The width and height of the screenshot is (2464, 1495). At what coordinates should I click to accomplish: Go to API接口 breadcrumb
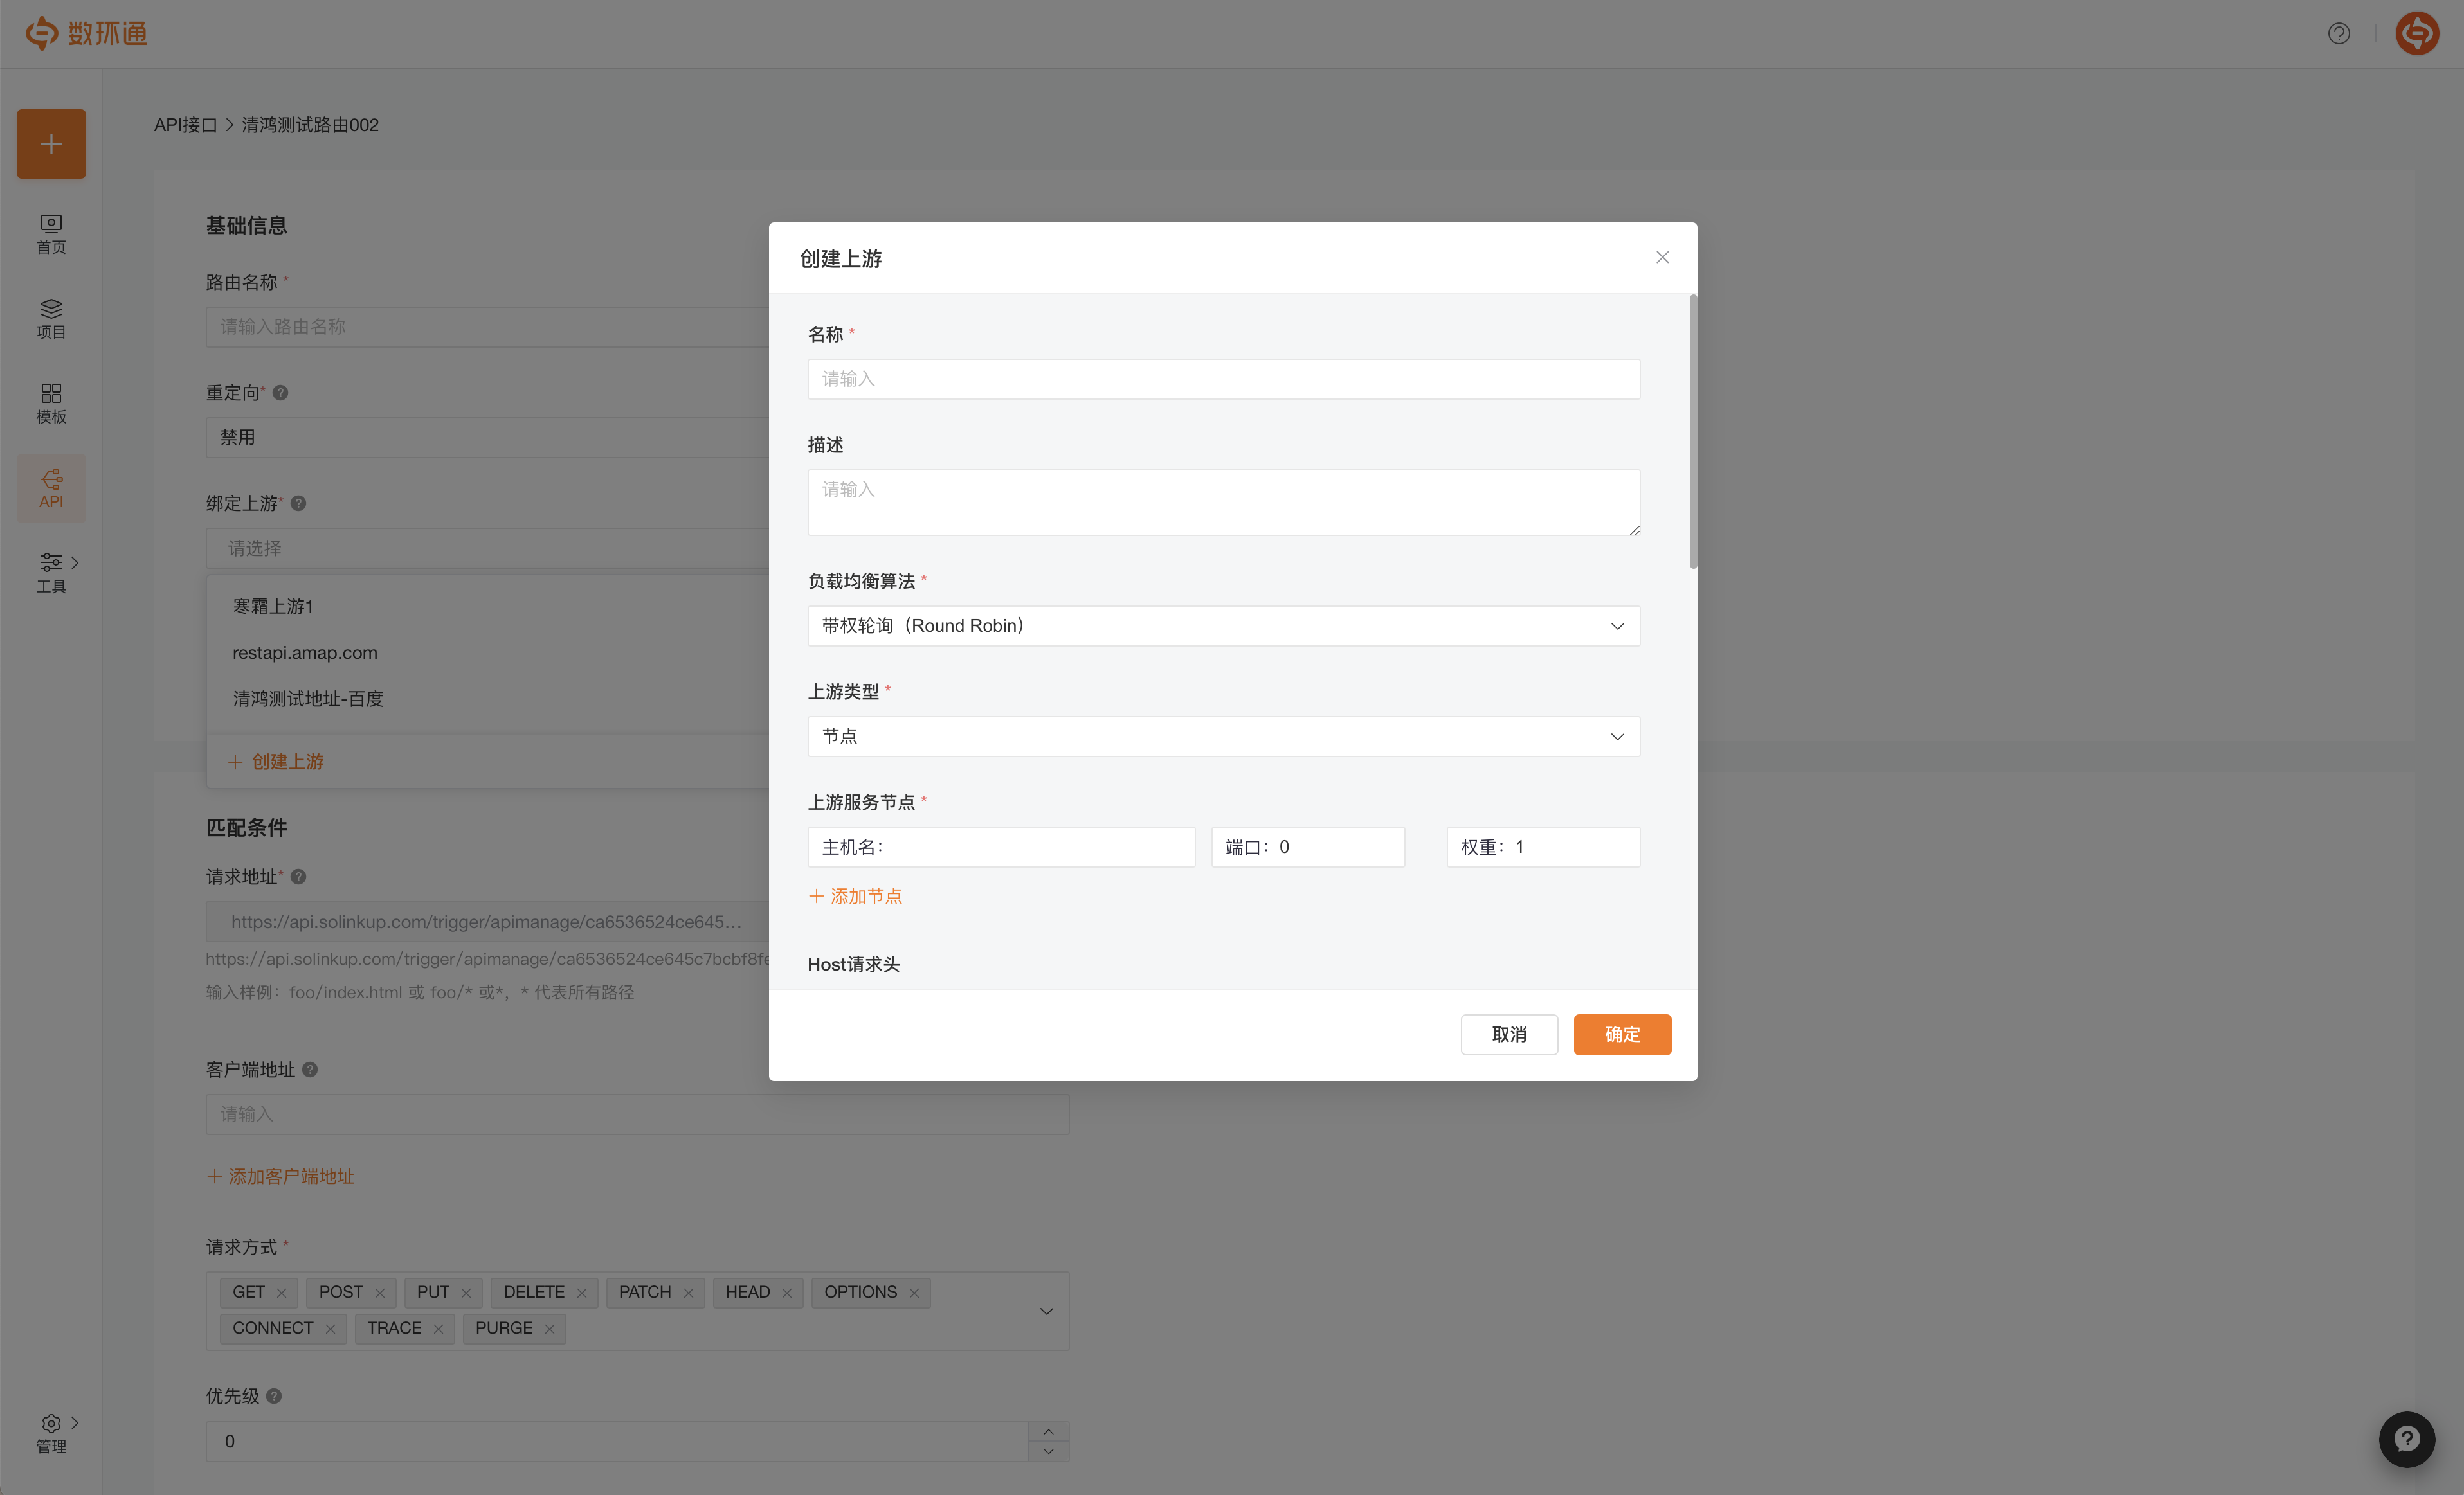(x=185, y=125)
